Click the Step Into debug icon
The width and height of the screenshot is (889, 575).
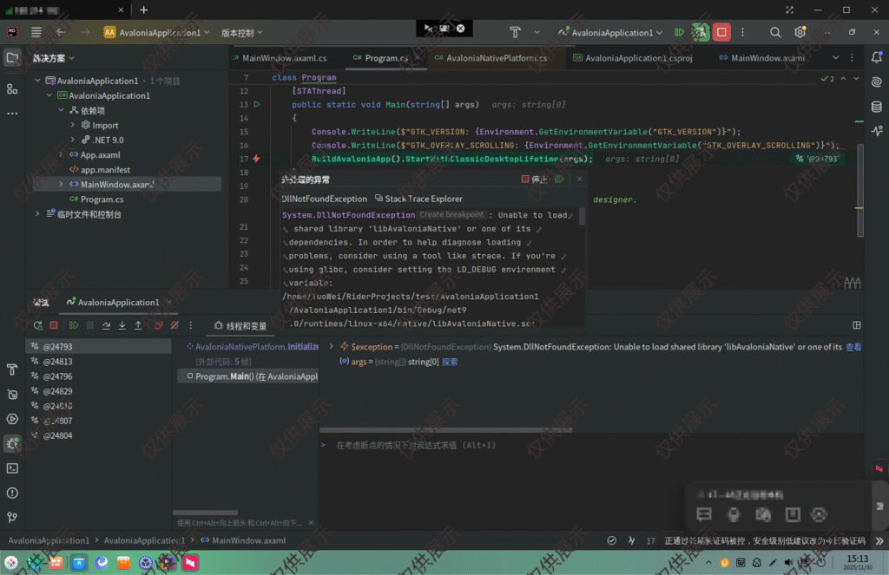point(122,325)
